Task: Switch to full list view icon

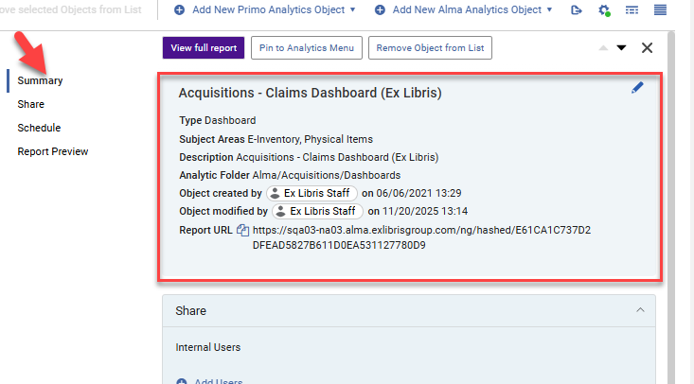Action: 660,9
